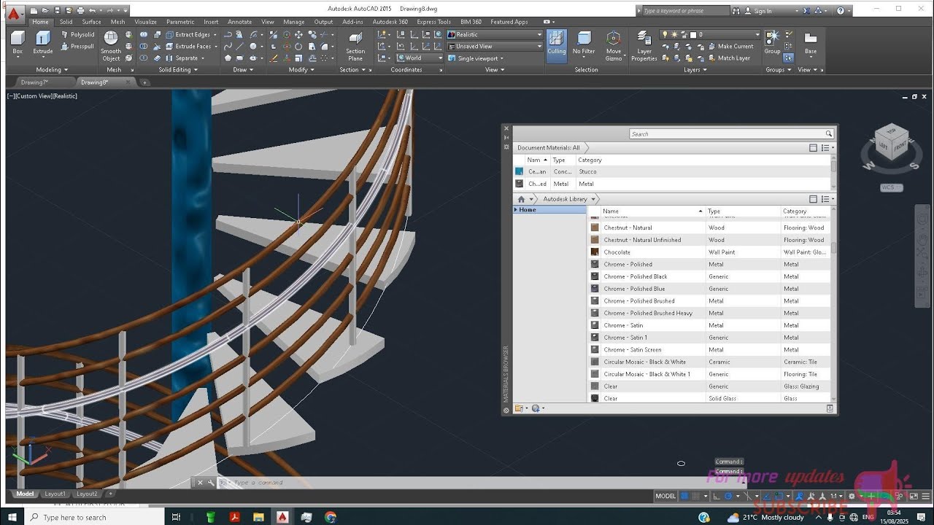Open the Visualize ribbon tab
Viewport: 934px width, 525px height.
tap(146, 22)
